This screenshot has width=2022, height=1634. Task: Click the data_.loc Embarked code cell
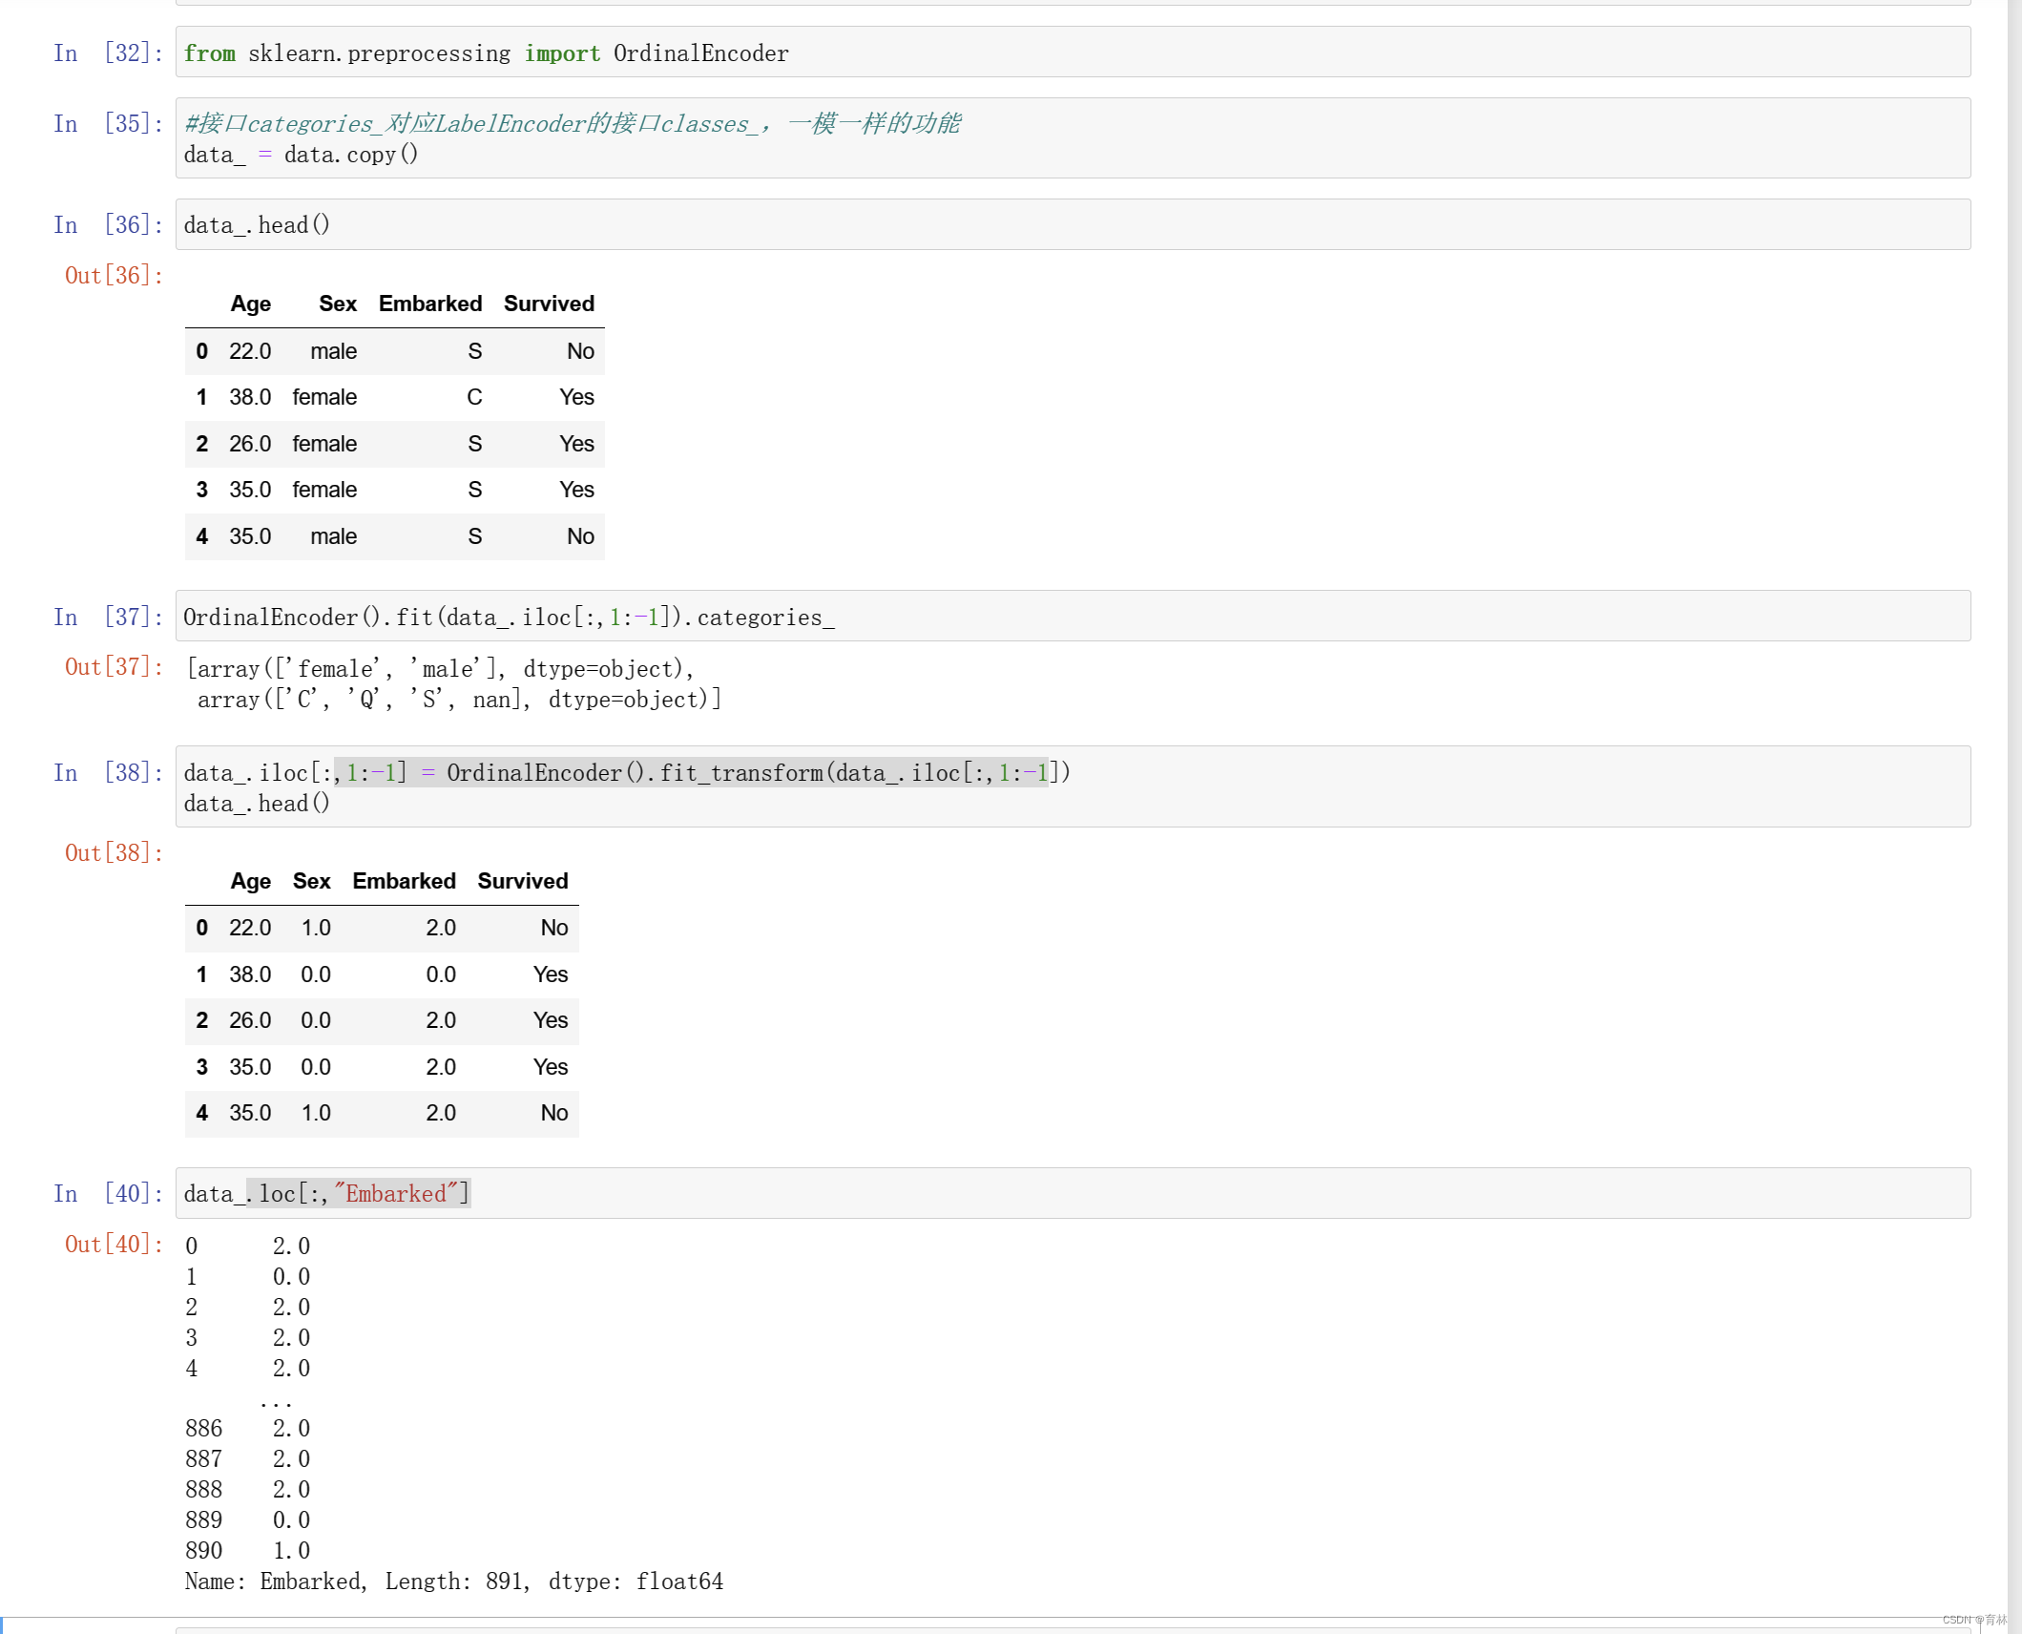click(x=1073, y=1194)
